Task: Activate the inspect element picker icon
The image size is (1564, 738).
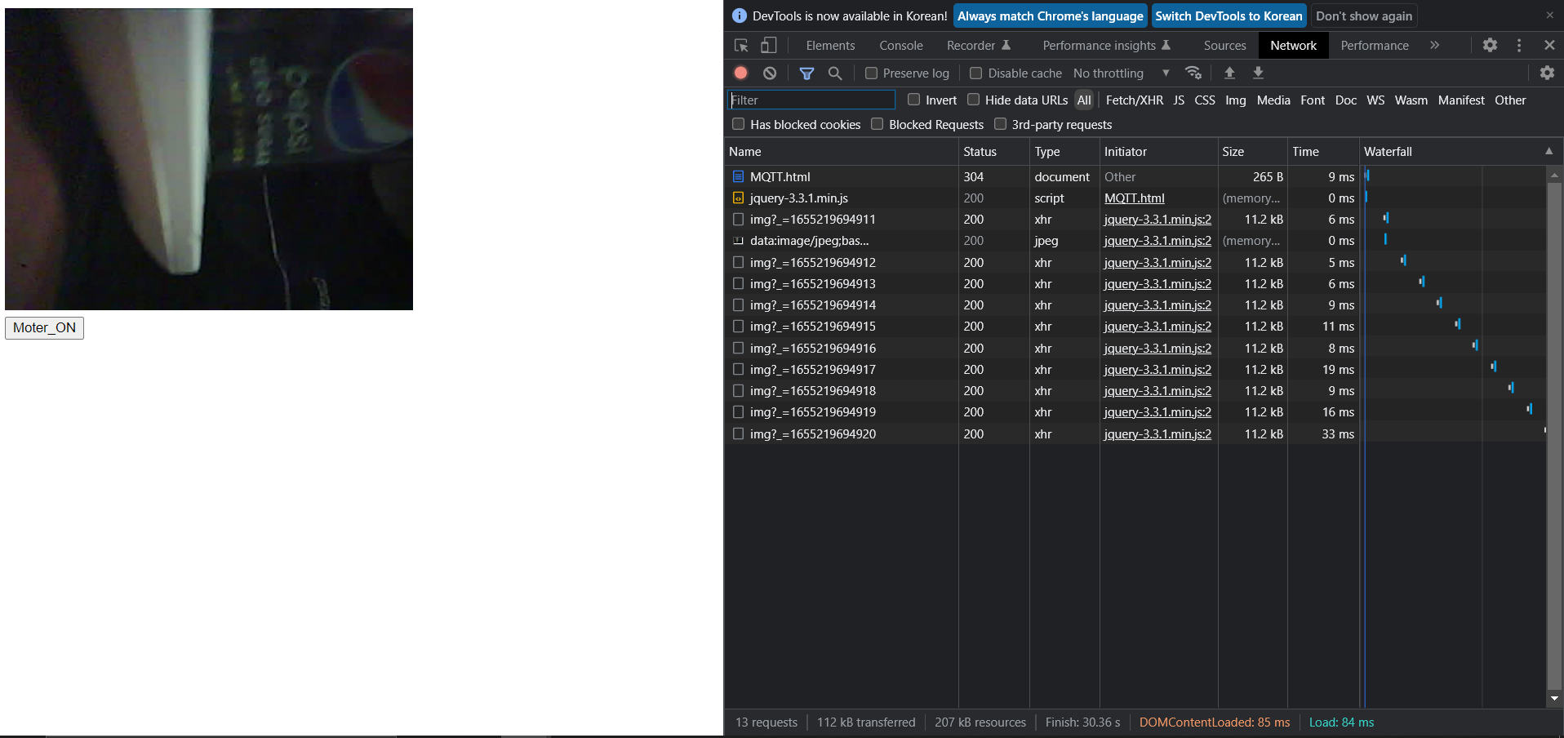Action: tap(741, 46)
